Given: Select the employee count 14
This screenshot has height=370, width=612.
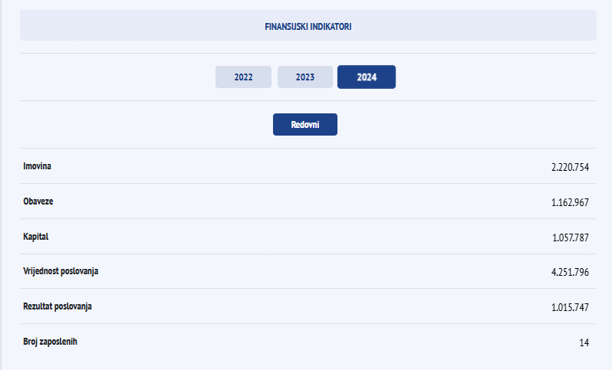Looking at the screenshot, I should [x=584, y=342].
